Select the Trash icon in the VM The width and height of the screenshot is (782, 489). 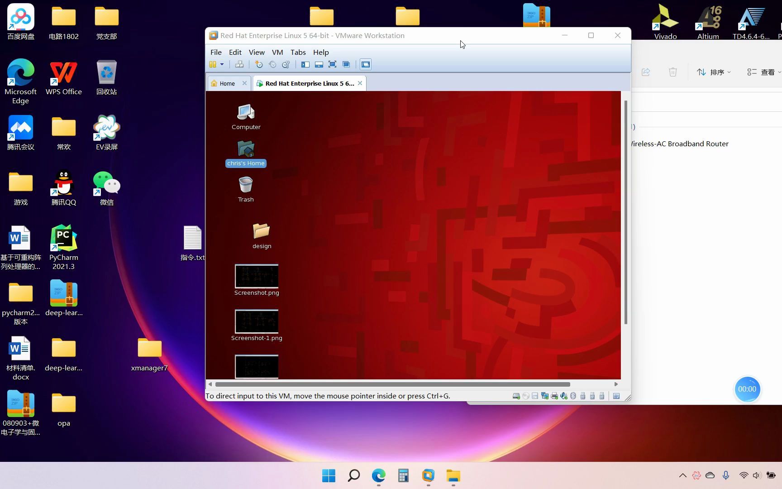[x=246, y=189]
